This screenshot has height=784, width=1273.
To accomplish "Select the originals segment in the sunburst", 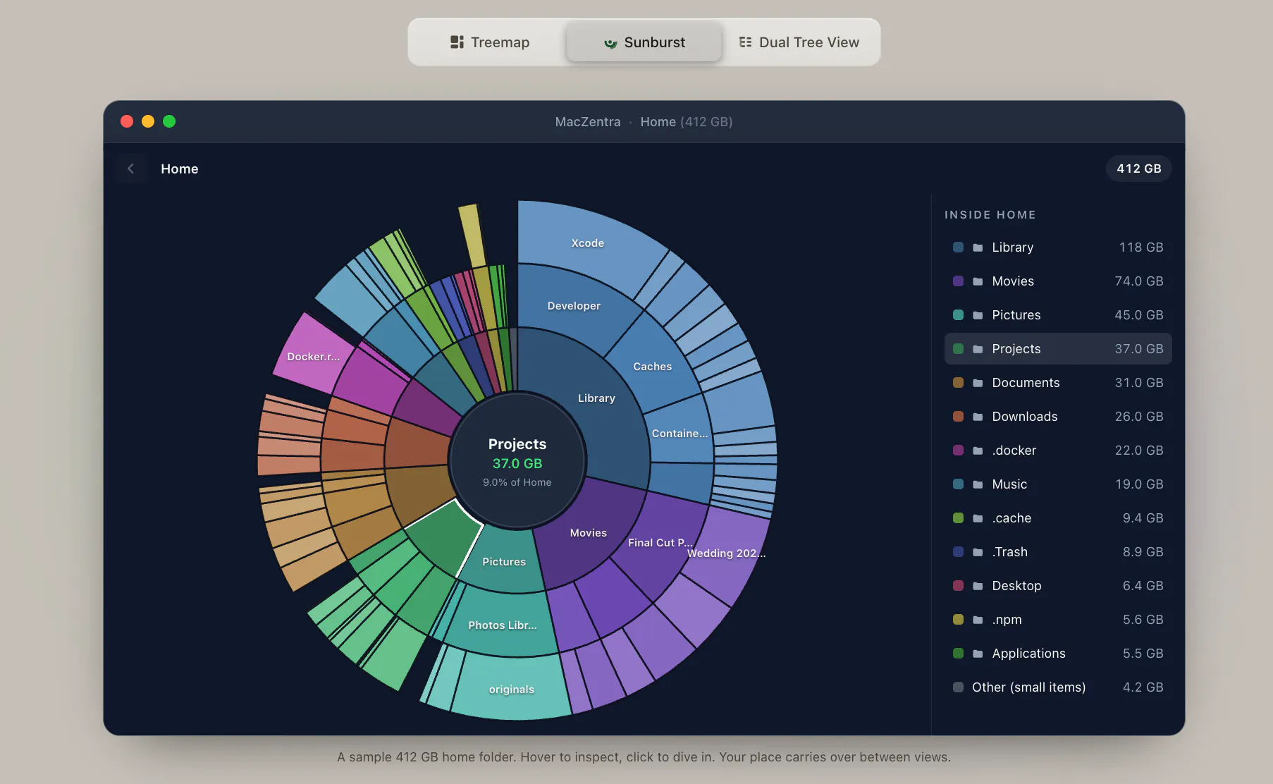I will [511, 690].
